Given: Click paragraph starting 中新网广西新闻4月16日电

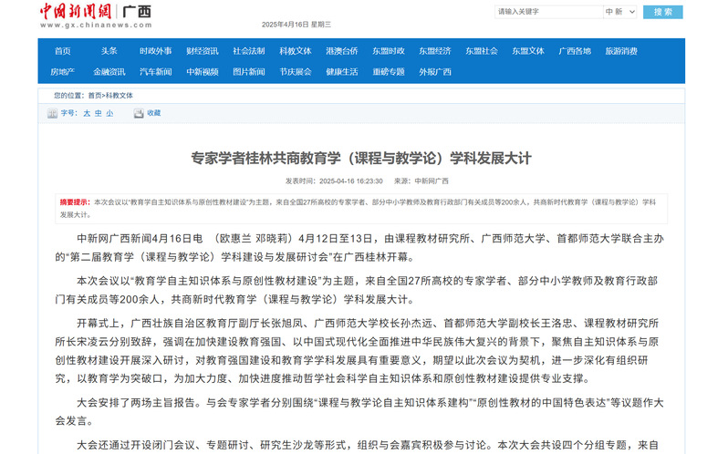Looking at the screenshot, I should pyautogui.click(x=359, y=248).
